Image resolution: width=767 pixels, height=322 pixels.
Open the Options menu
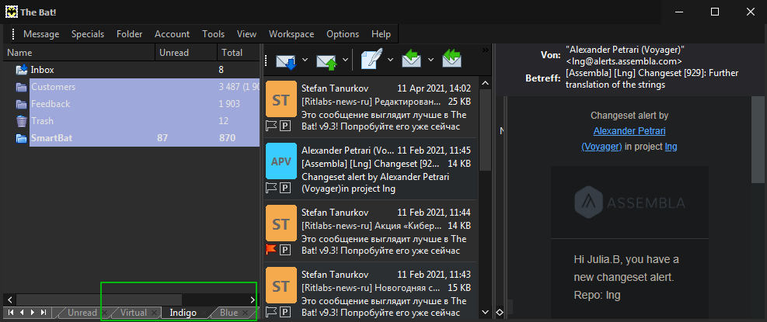tap(343, 34)
